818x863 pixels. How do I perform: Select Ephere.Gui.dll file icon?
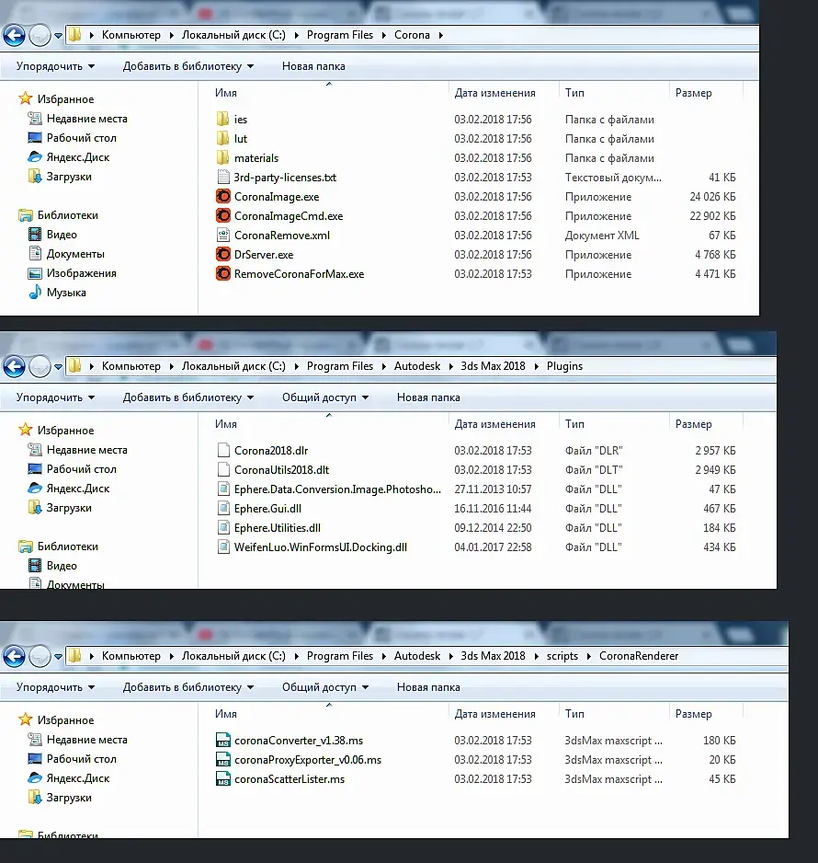(x=222, y=508)
